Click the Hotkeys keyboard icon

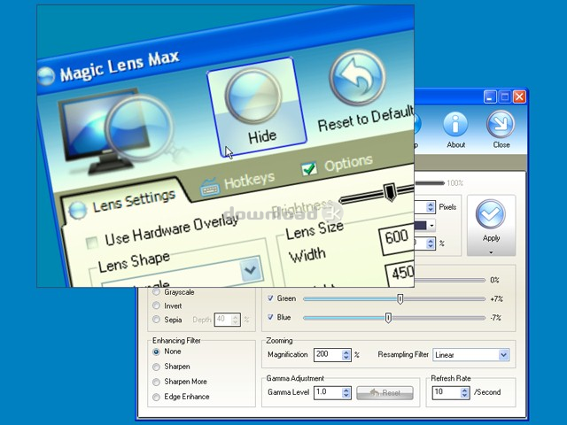(x=210, y=187)
